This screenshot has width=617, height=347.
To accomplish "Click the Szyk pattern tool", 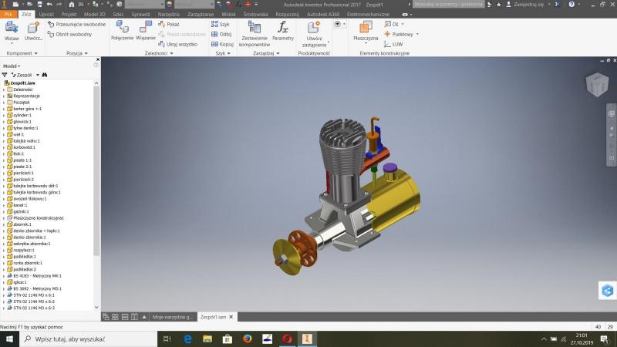I will pyautogui.click(x=221, y=24).
